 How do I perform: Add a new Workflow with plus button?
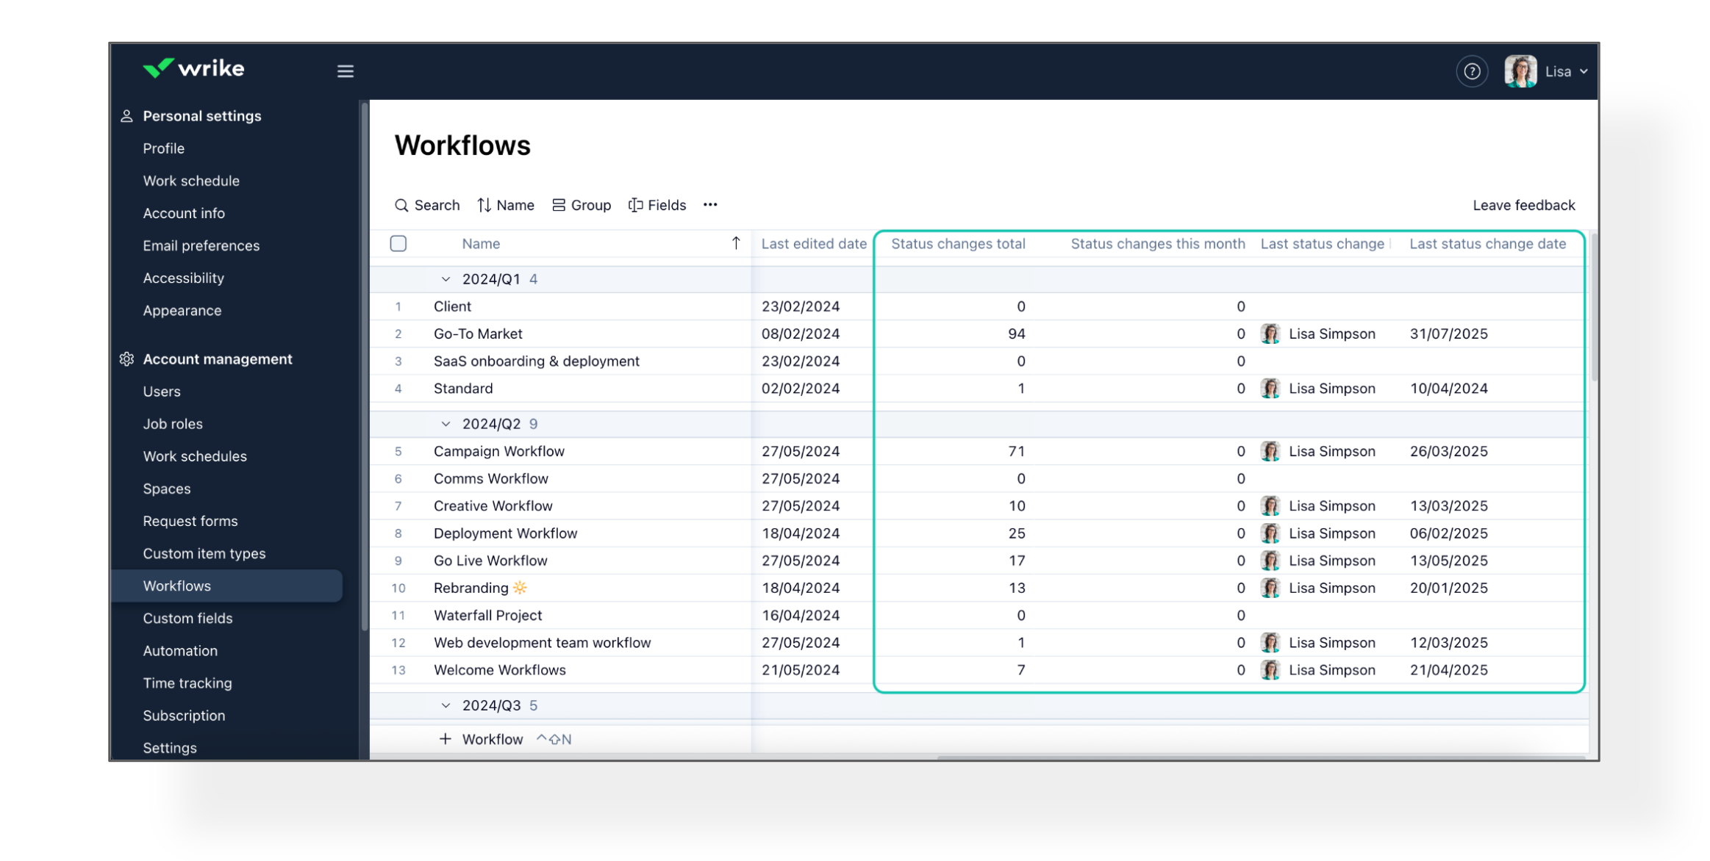[446, 739]
